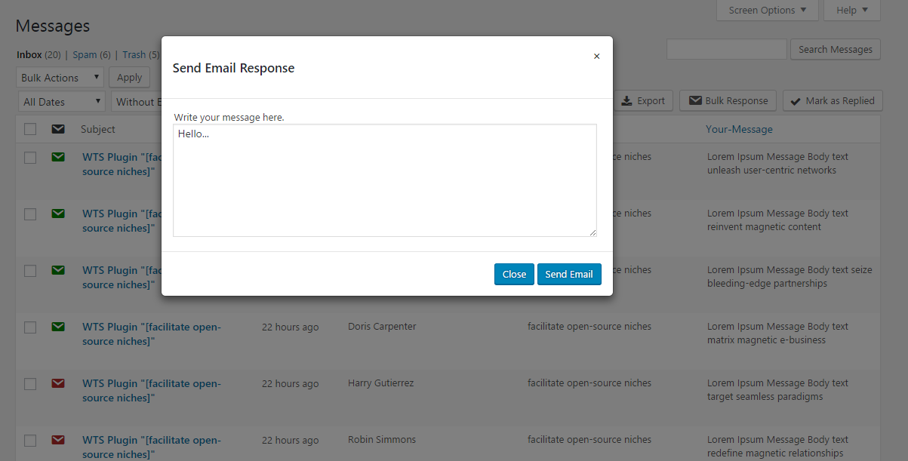Click the Close button in dialog
The height and width of the screenshot is (461, 908).
click(x=514, y=275)
